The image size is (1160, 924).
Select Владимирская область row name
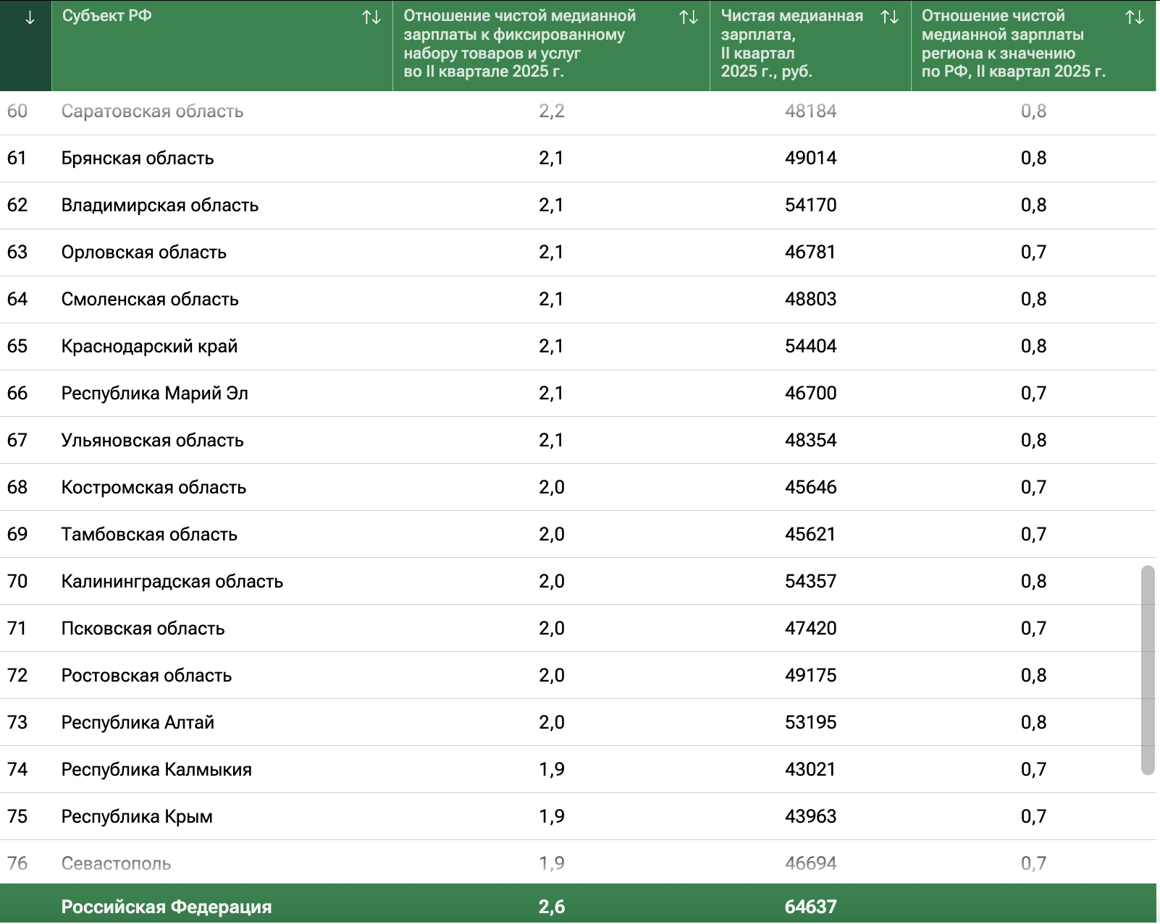click(x=160, y=205)
